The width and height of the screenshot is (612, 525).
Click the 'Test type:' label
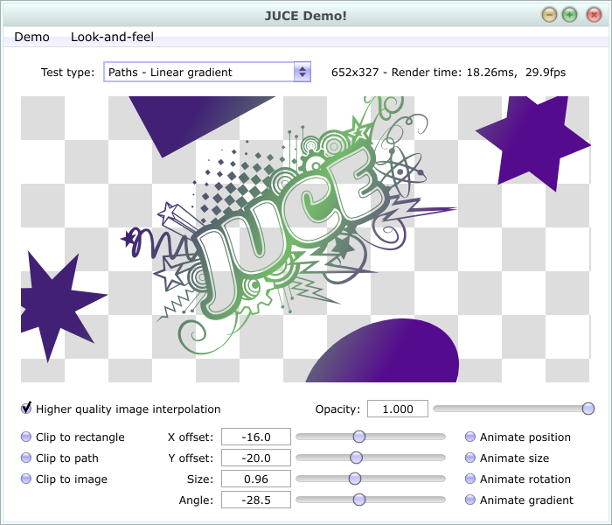[x=67, y=73]
